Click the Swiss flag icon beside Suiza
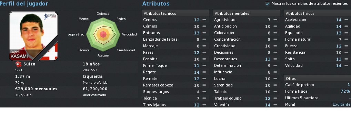Screen dimensions: 351x124 [18, 64]
